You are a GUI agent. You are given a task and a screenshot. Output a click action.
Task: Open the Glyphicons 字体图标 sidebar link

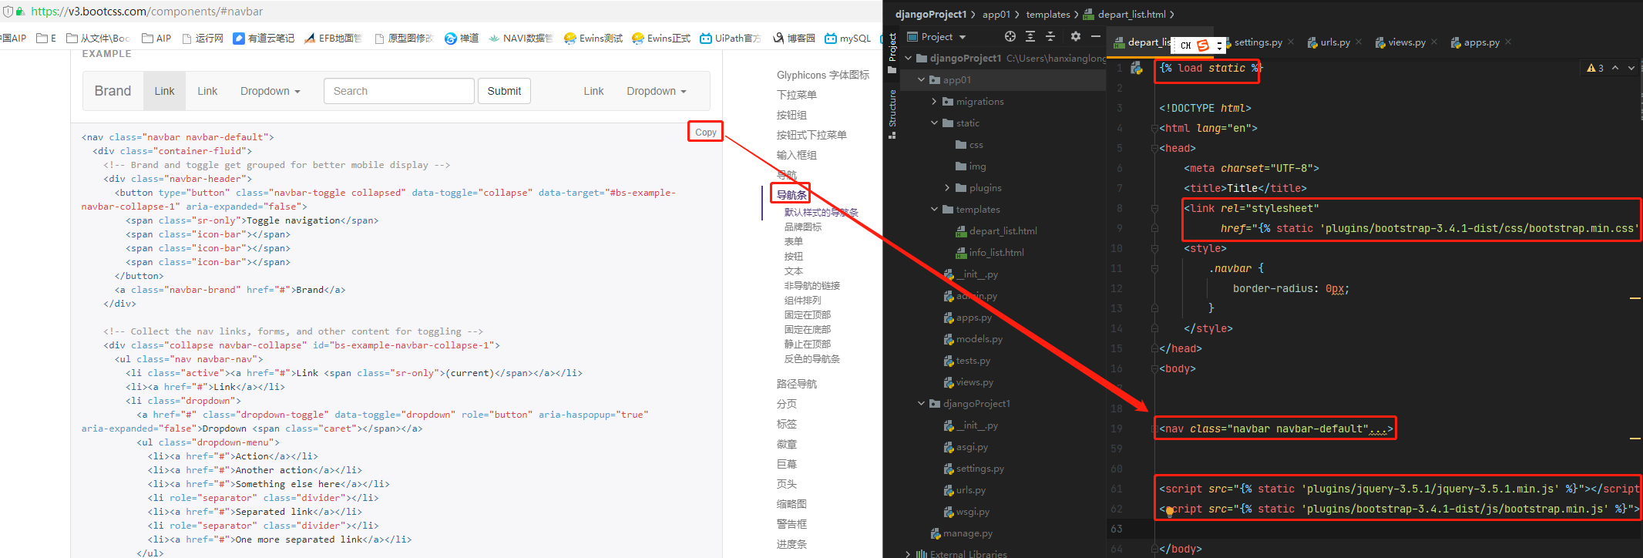point(822,75)
